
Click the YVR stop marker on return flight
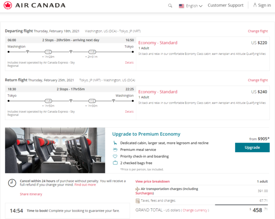coord(48,101)
